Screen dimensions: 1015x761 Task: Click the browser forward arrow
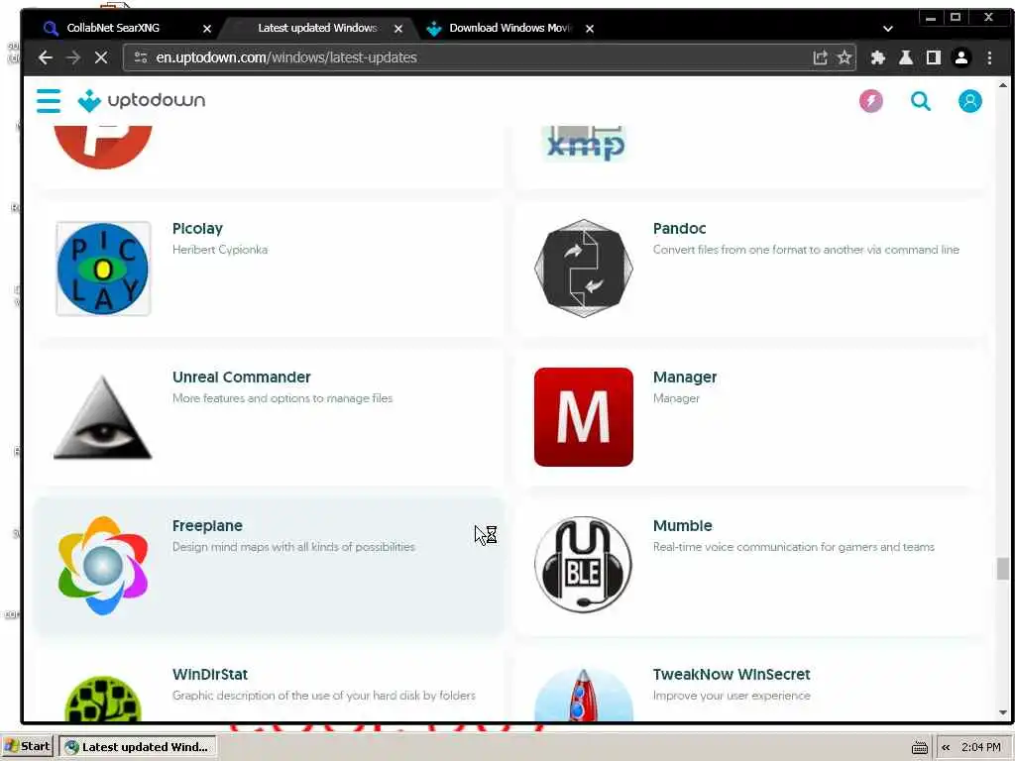point(73,57)
